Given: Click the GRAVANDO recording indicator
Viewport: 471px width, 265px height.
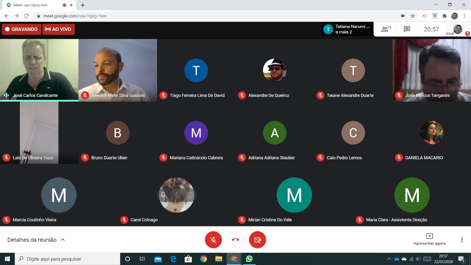Looking at the screenshot, I should pos(21,29).
